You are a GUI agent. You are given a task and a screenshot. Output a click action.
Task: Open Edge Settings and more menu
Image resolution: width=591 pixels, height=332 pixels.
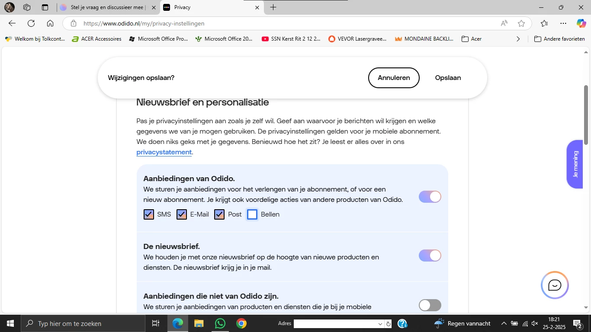click(x=563, y=23)
